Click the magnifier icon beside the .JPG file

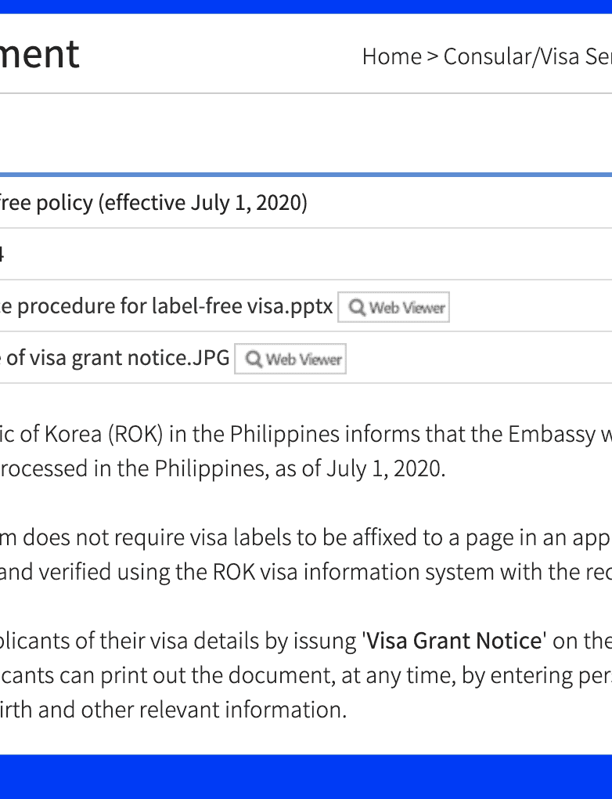pos(254,360)
